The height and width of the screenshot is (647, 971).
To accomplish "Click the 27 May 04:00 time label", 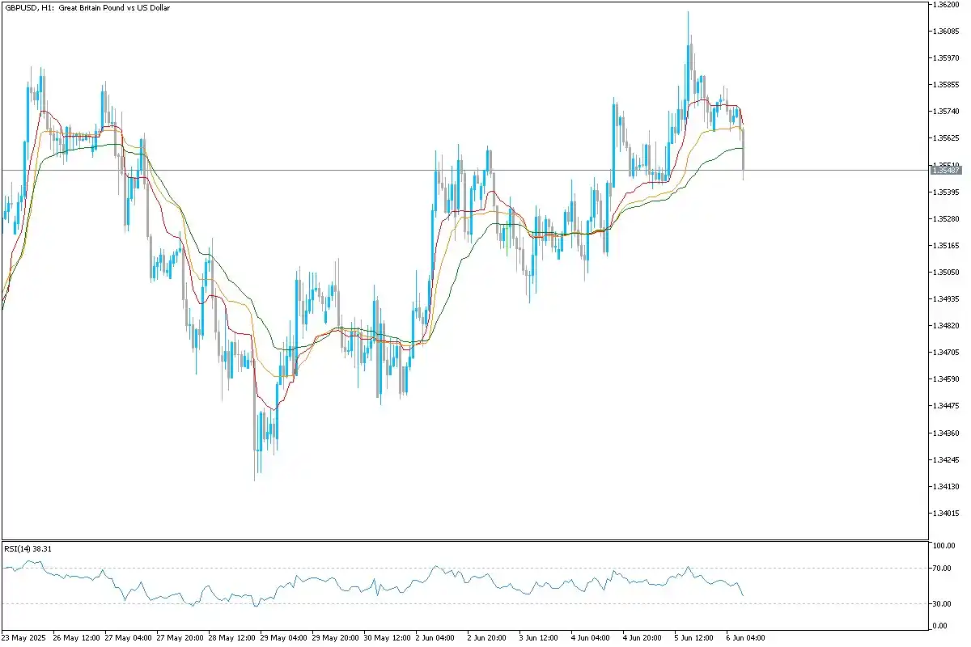I will (x=128, y=637).
